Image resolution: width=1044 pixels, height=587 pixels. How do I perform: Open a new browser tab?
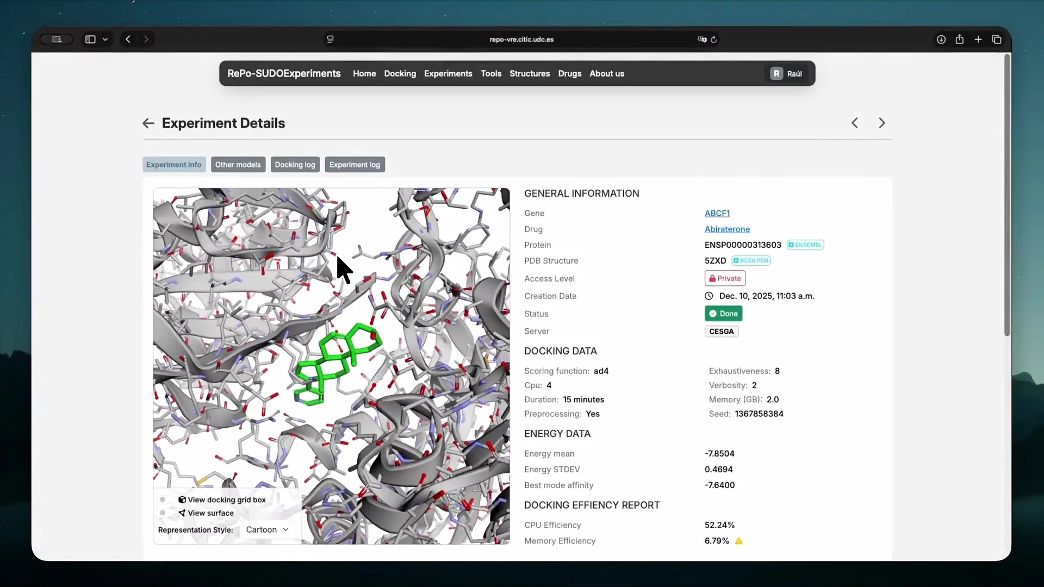pos(978,39)
